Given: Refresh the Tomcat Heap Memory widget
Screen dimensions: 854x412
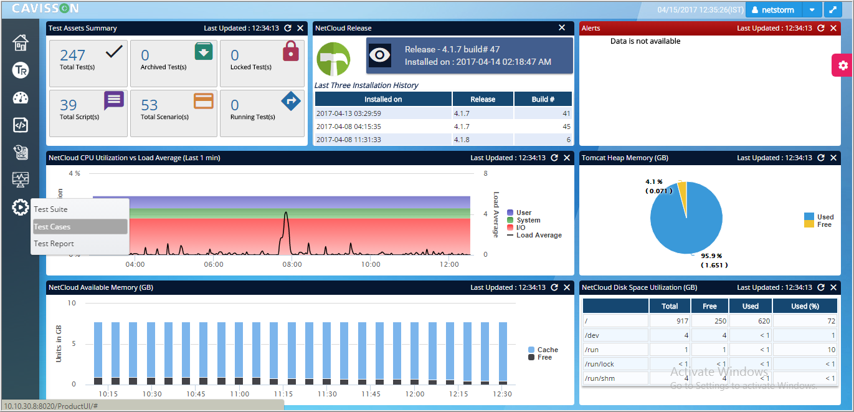Looking at the screenshot, I should 821,158.
